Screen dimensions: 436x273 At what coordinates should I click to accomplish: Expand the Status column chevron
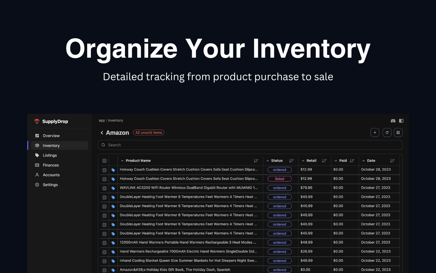[268, 161]
